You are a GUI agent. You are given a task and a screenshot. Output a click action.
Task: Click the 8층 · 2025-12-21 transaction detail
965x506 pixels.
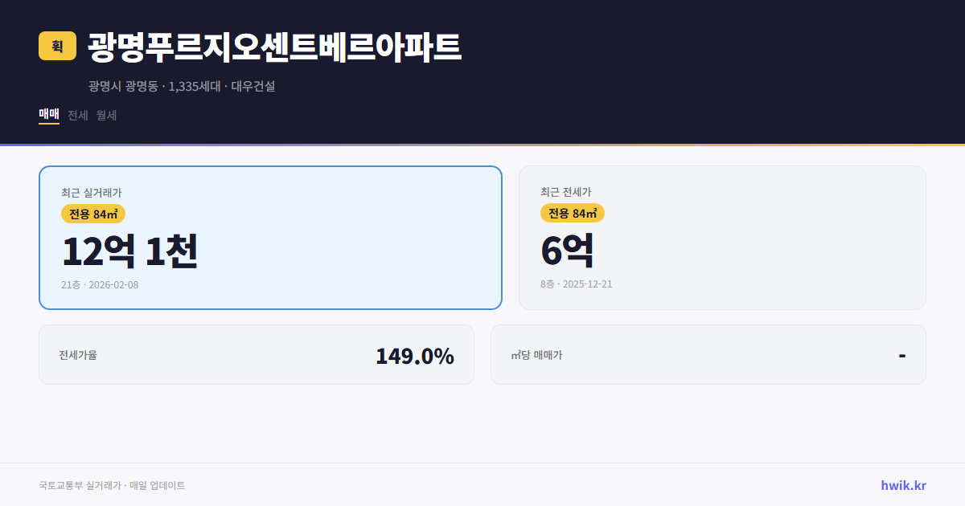pyautogui.click(x=575, y=284)
